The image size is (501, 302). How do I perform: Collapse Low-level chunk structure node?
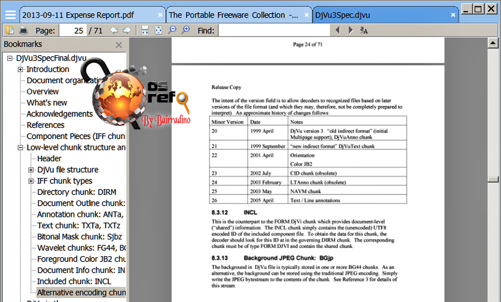click(20, 148)
